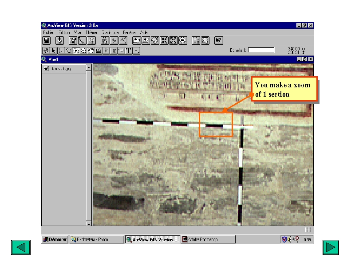Select the Measure tool
Screen dimensions: 355x266
(x=99, y=51)
